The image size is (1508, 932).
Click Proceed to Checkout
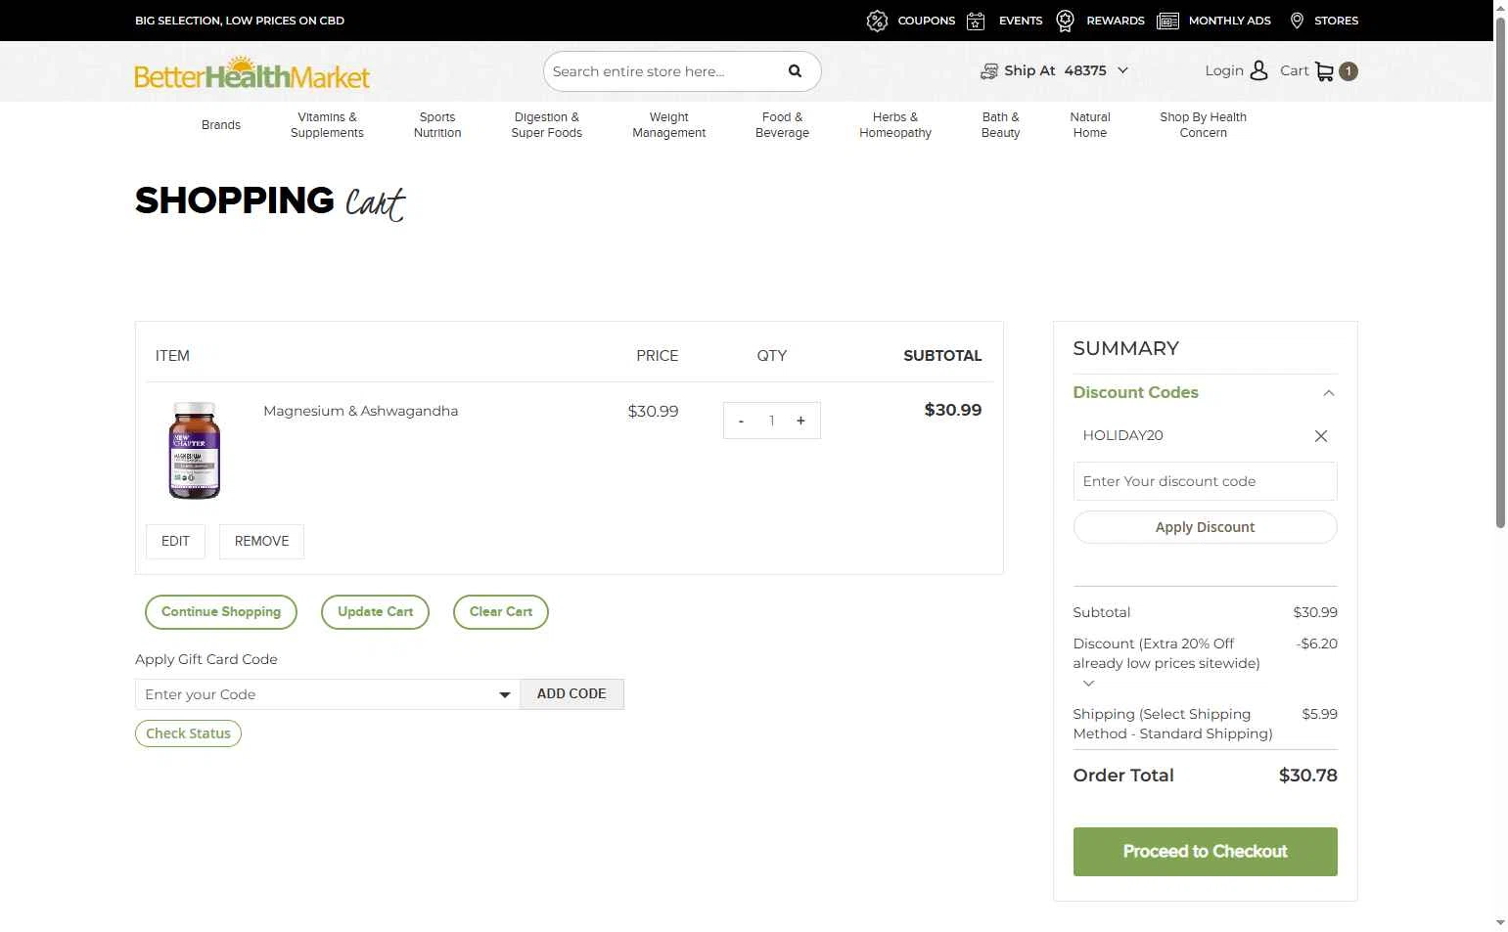click(1205, 852)
